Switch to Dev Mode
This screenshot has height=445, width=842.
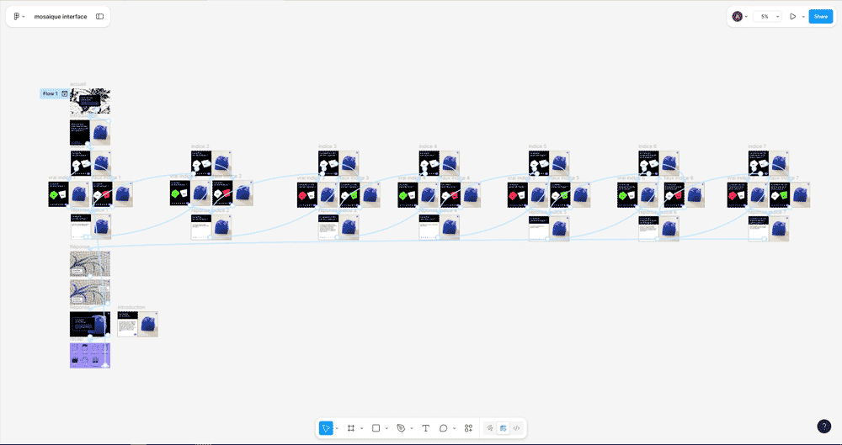click(516, 428)
